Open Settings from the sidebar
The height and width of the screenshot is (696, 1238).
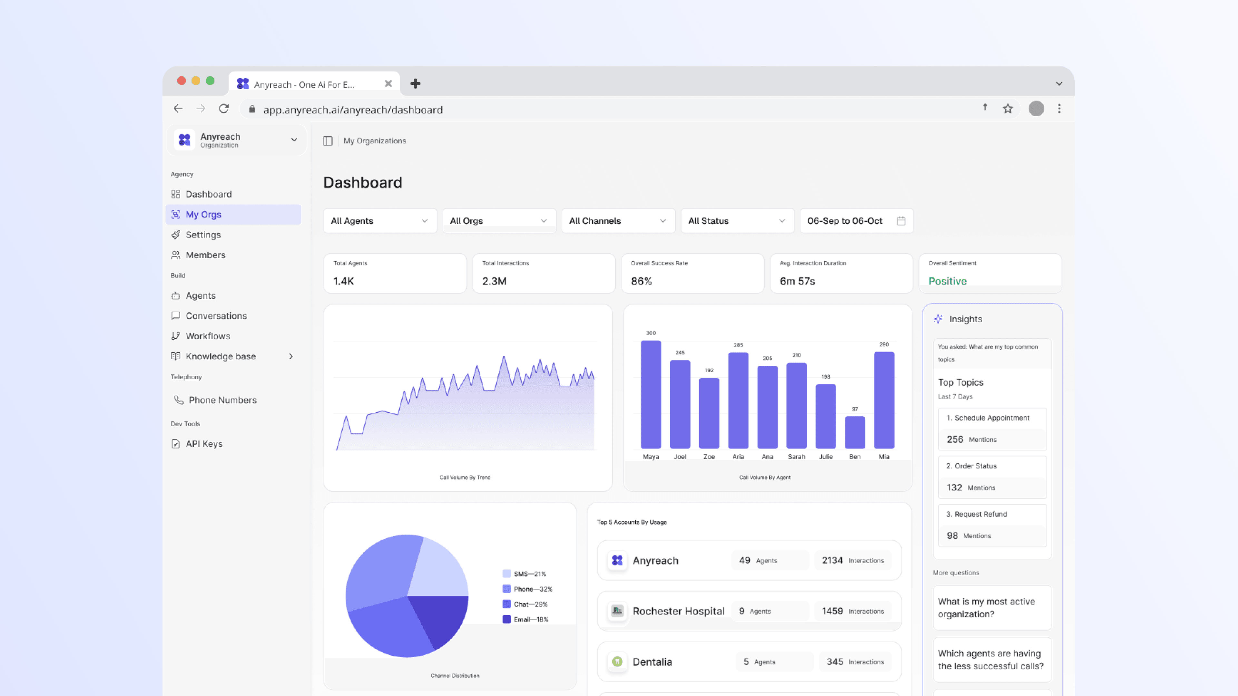coord(233,234)
